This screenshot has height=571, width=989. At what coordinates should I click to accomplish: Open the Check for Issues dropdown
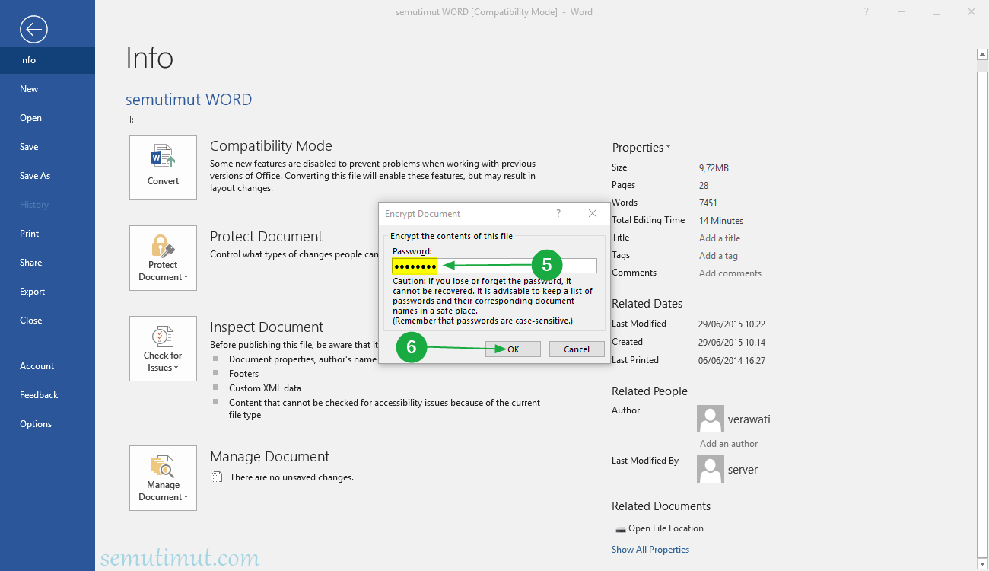coord(163,349)
